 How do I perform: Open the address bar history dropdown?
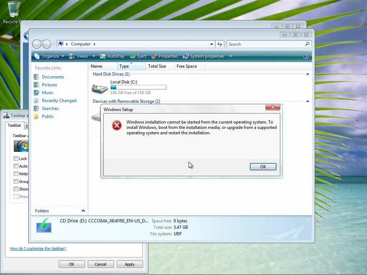[211, 44]
